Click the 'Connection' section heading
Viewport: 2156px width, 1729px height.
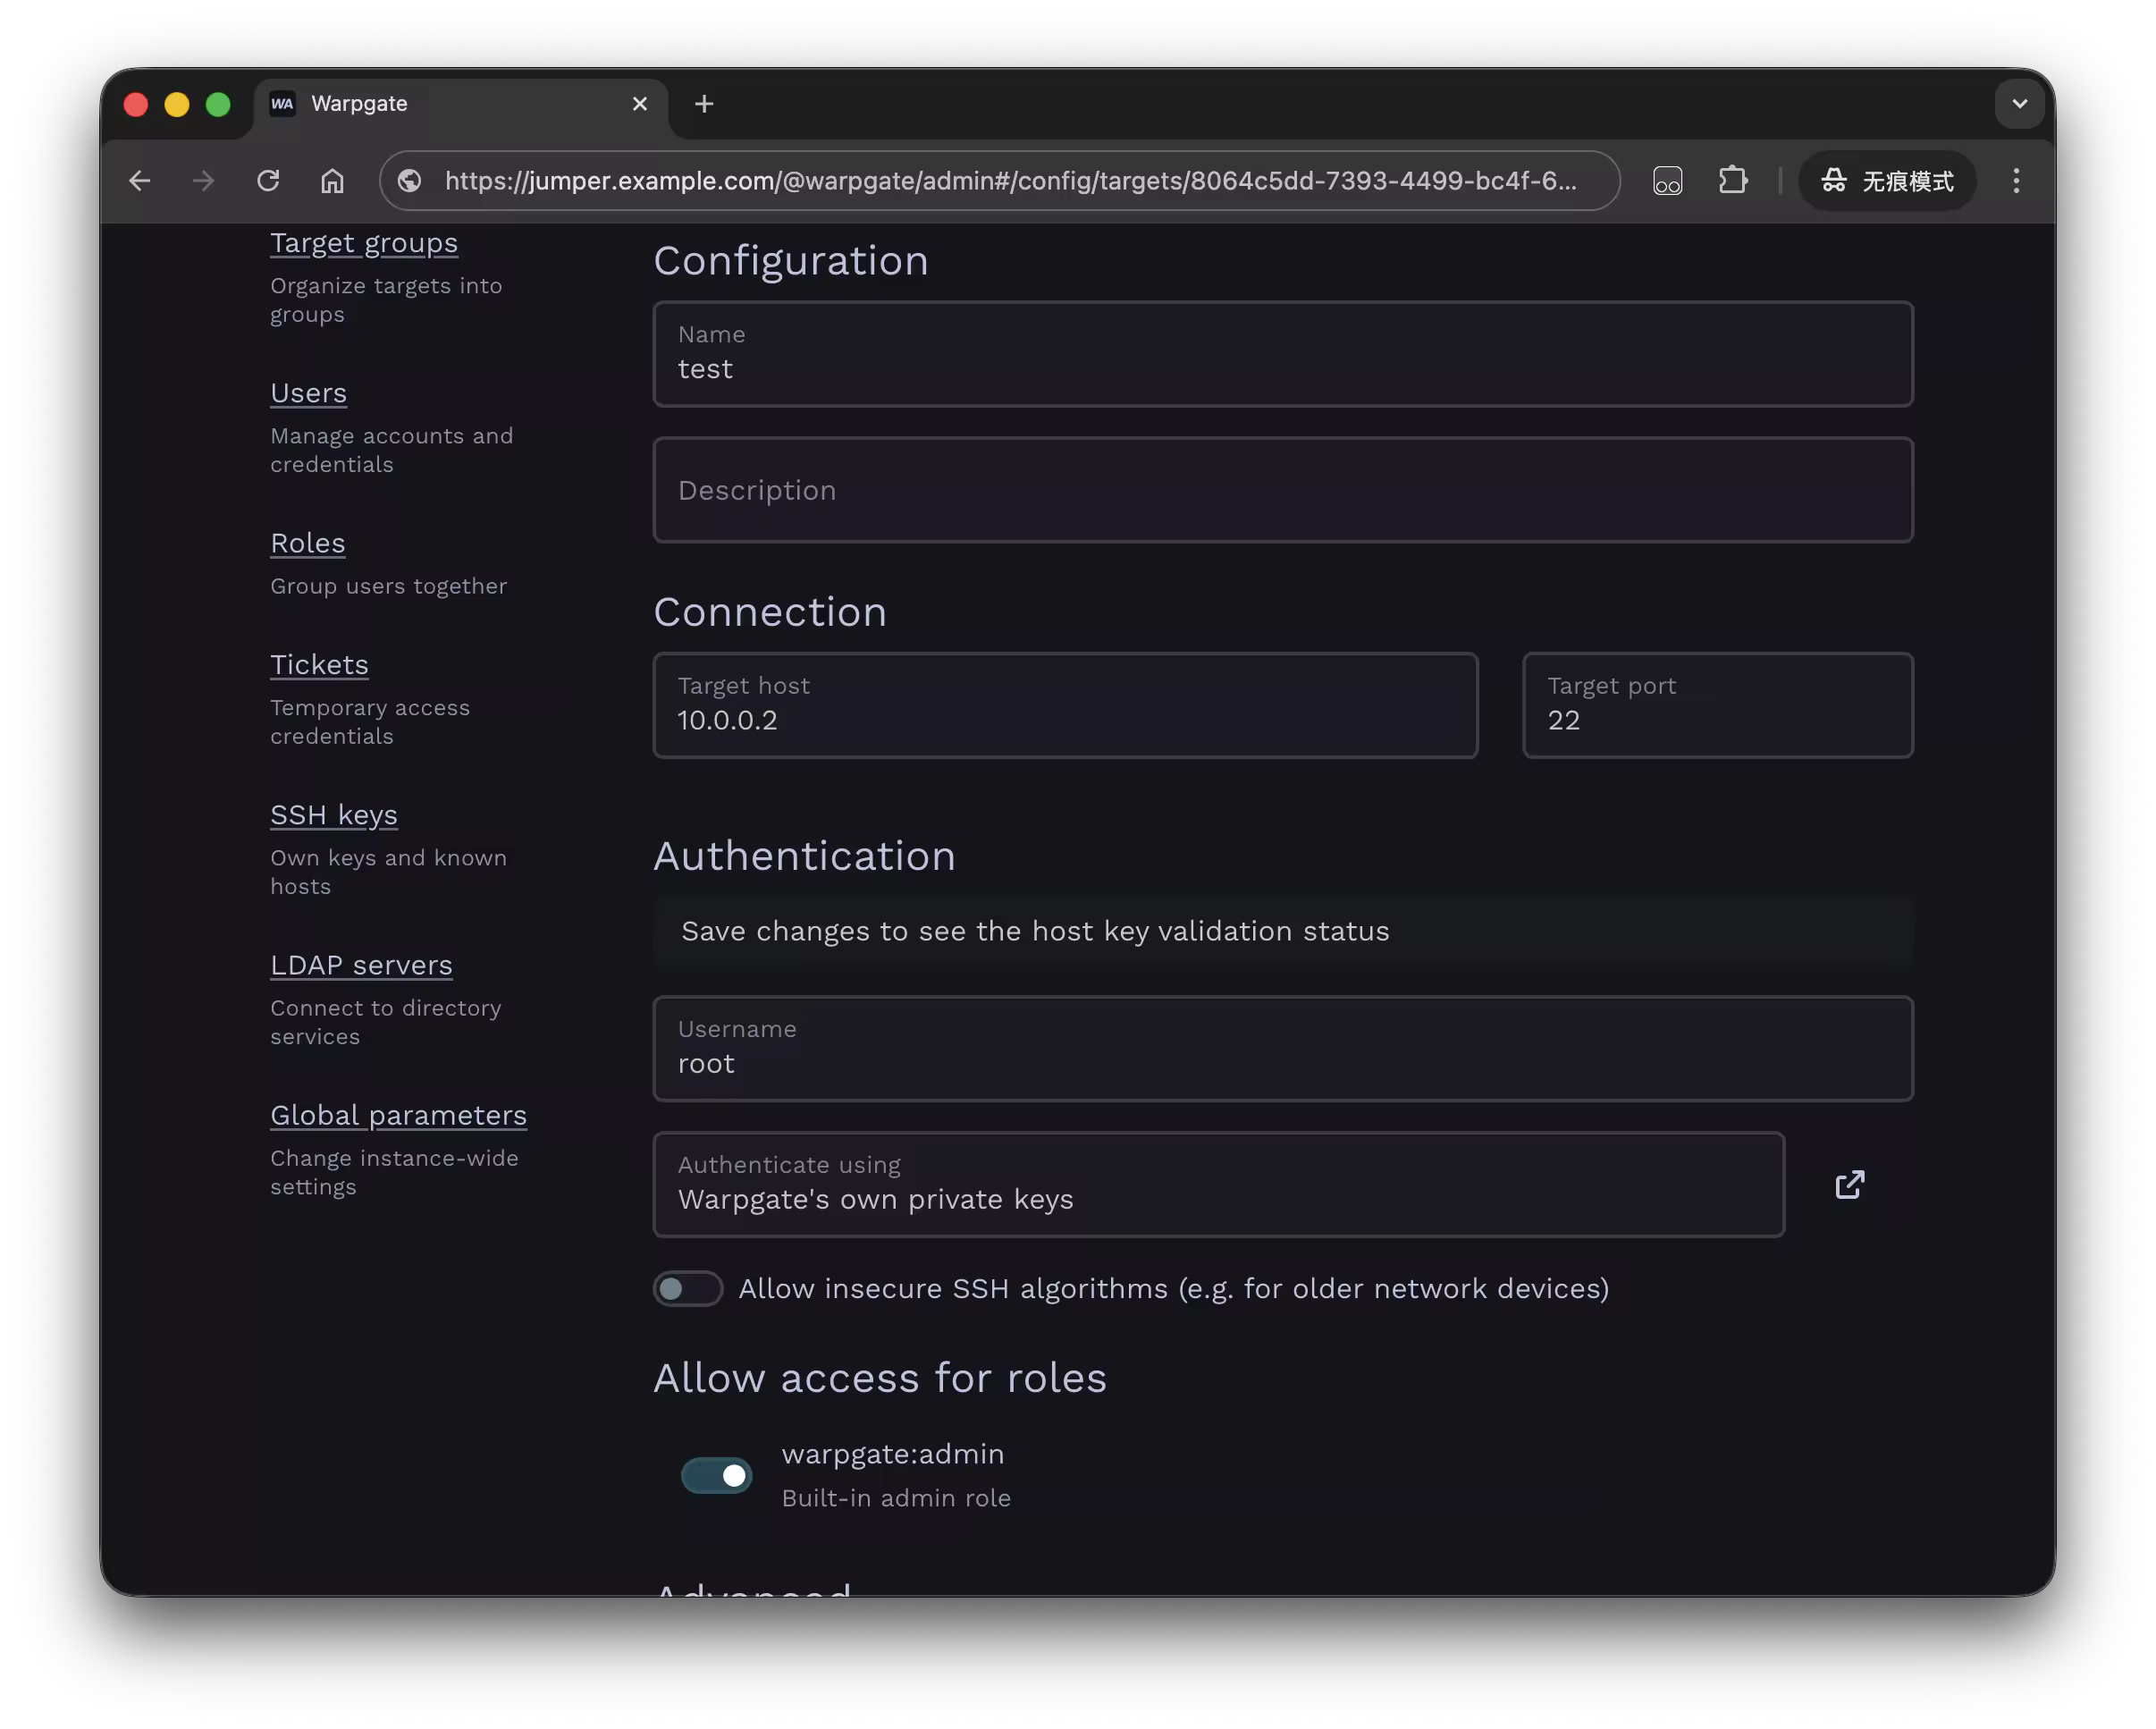tap(770, 612)
